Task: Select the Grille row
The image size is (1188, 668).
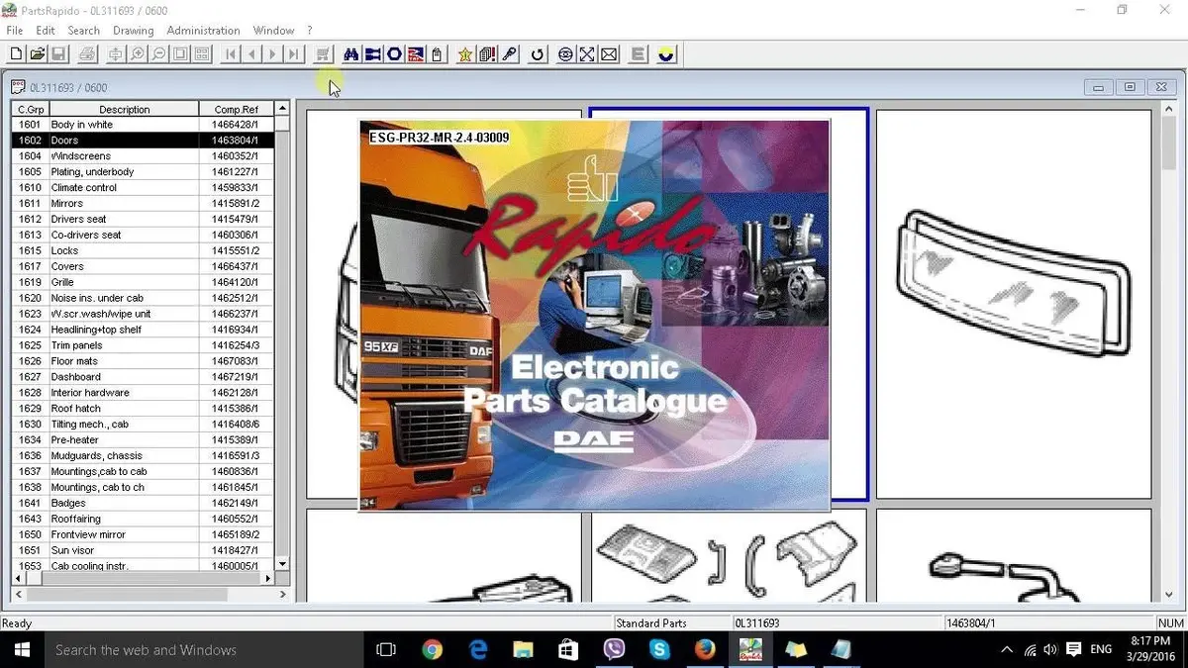Action: click(x=142, y=282)
